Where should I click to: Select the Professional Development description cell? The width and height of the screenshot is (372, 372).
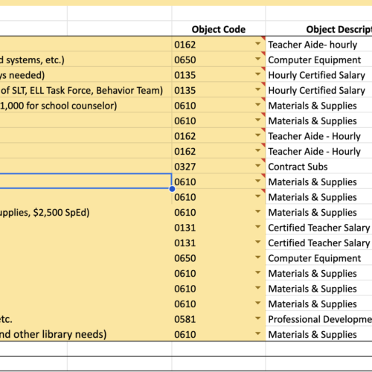point(319,319)
